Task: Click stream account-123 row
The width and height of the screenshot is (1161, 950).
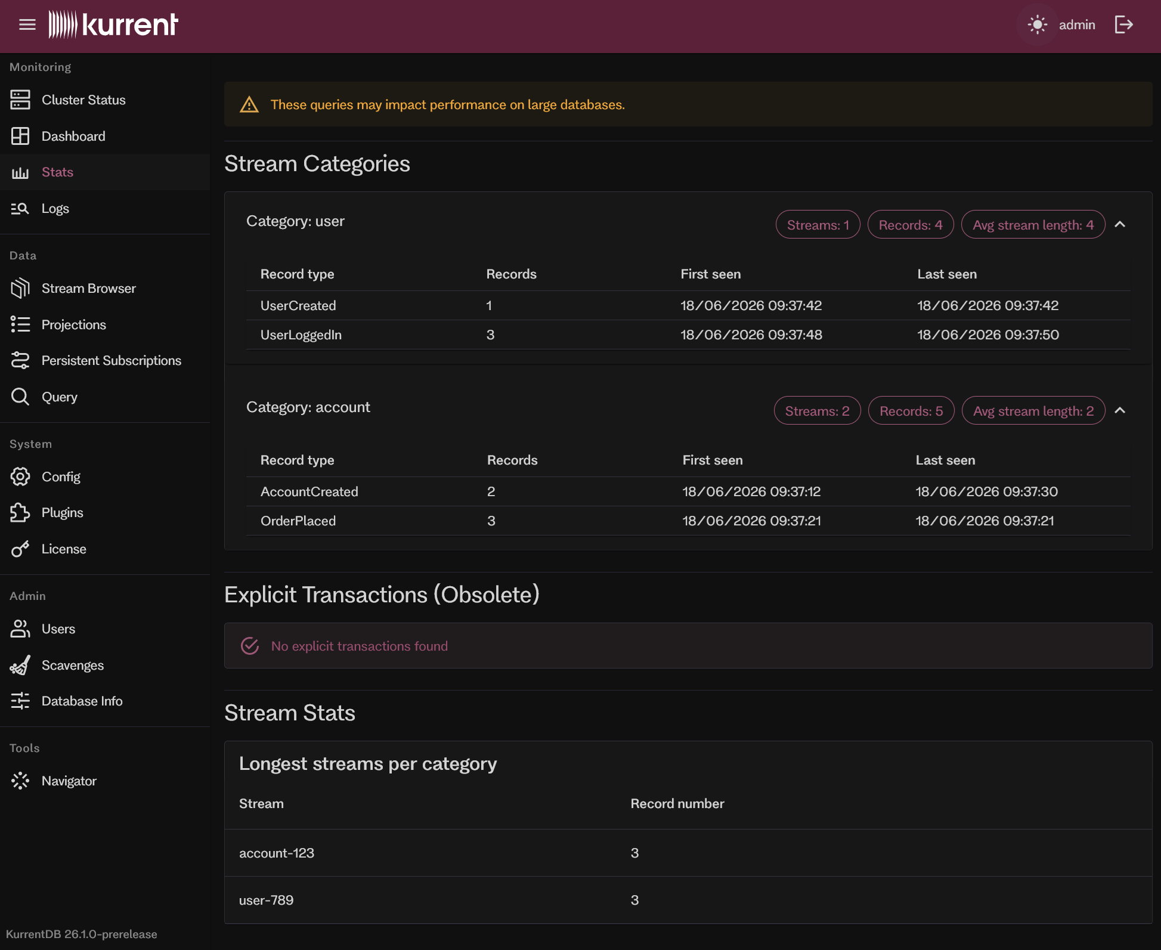Action: [x=688, y=853]
